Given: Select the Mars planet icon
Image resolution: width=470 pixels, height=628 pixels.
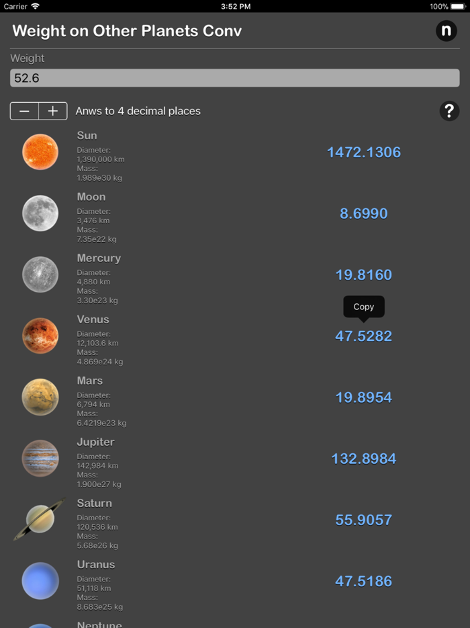Looking at the screenshot, I should pyautogui.click(x=40, y=397).
